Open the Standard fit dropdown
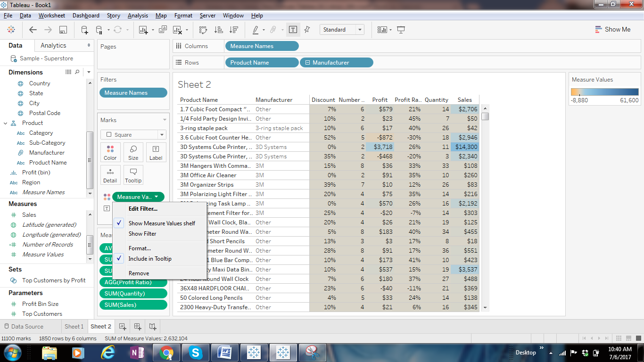644x362 pixels. pyautogui.click(x=342, y=30)
